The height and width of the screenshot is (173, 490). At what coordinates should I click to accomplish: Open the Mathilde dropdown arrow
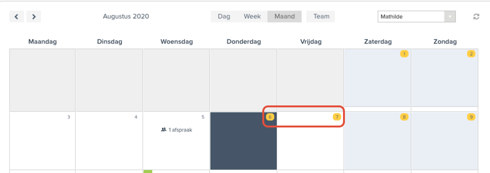click(x=450, y=16)
